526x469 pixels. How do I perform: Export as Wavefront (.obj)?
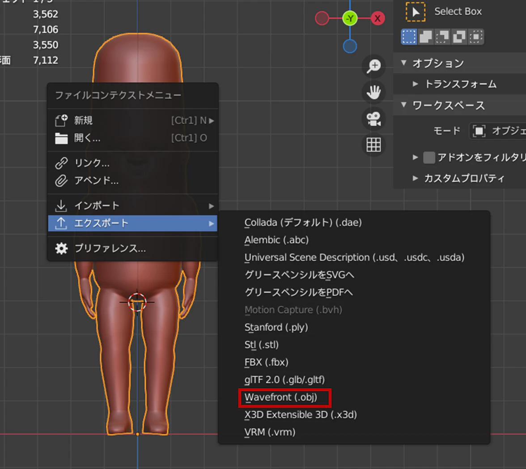354,397
